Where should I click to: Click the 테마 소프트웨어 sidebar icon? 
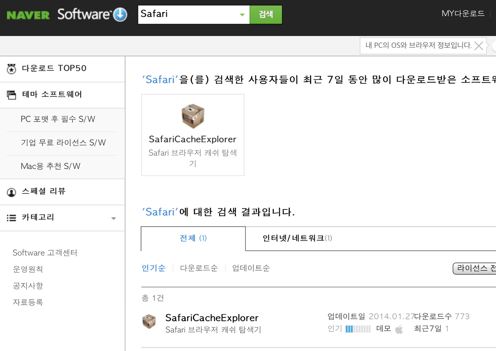[12, 95]
